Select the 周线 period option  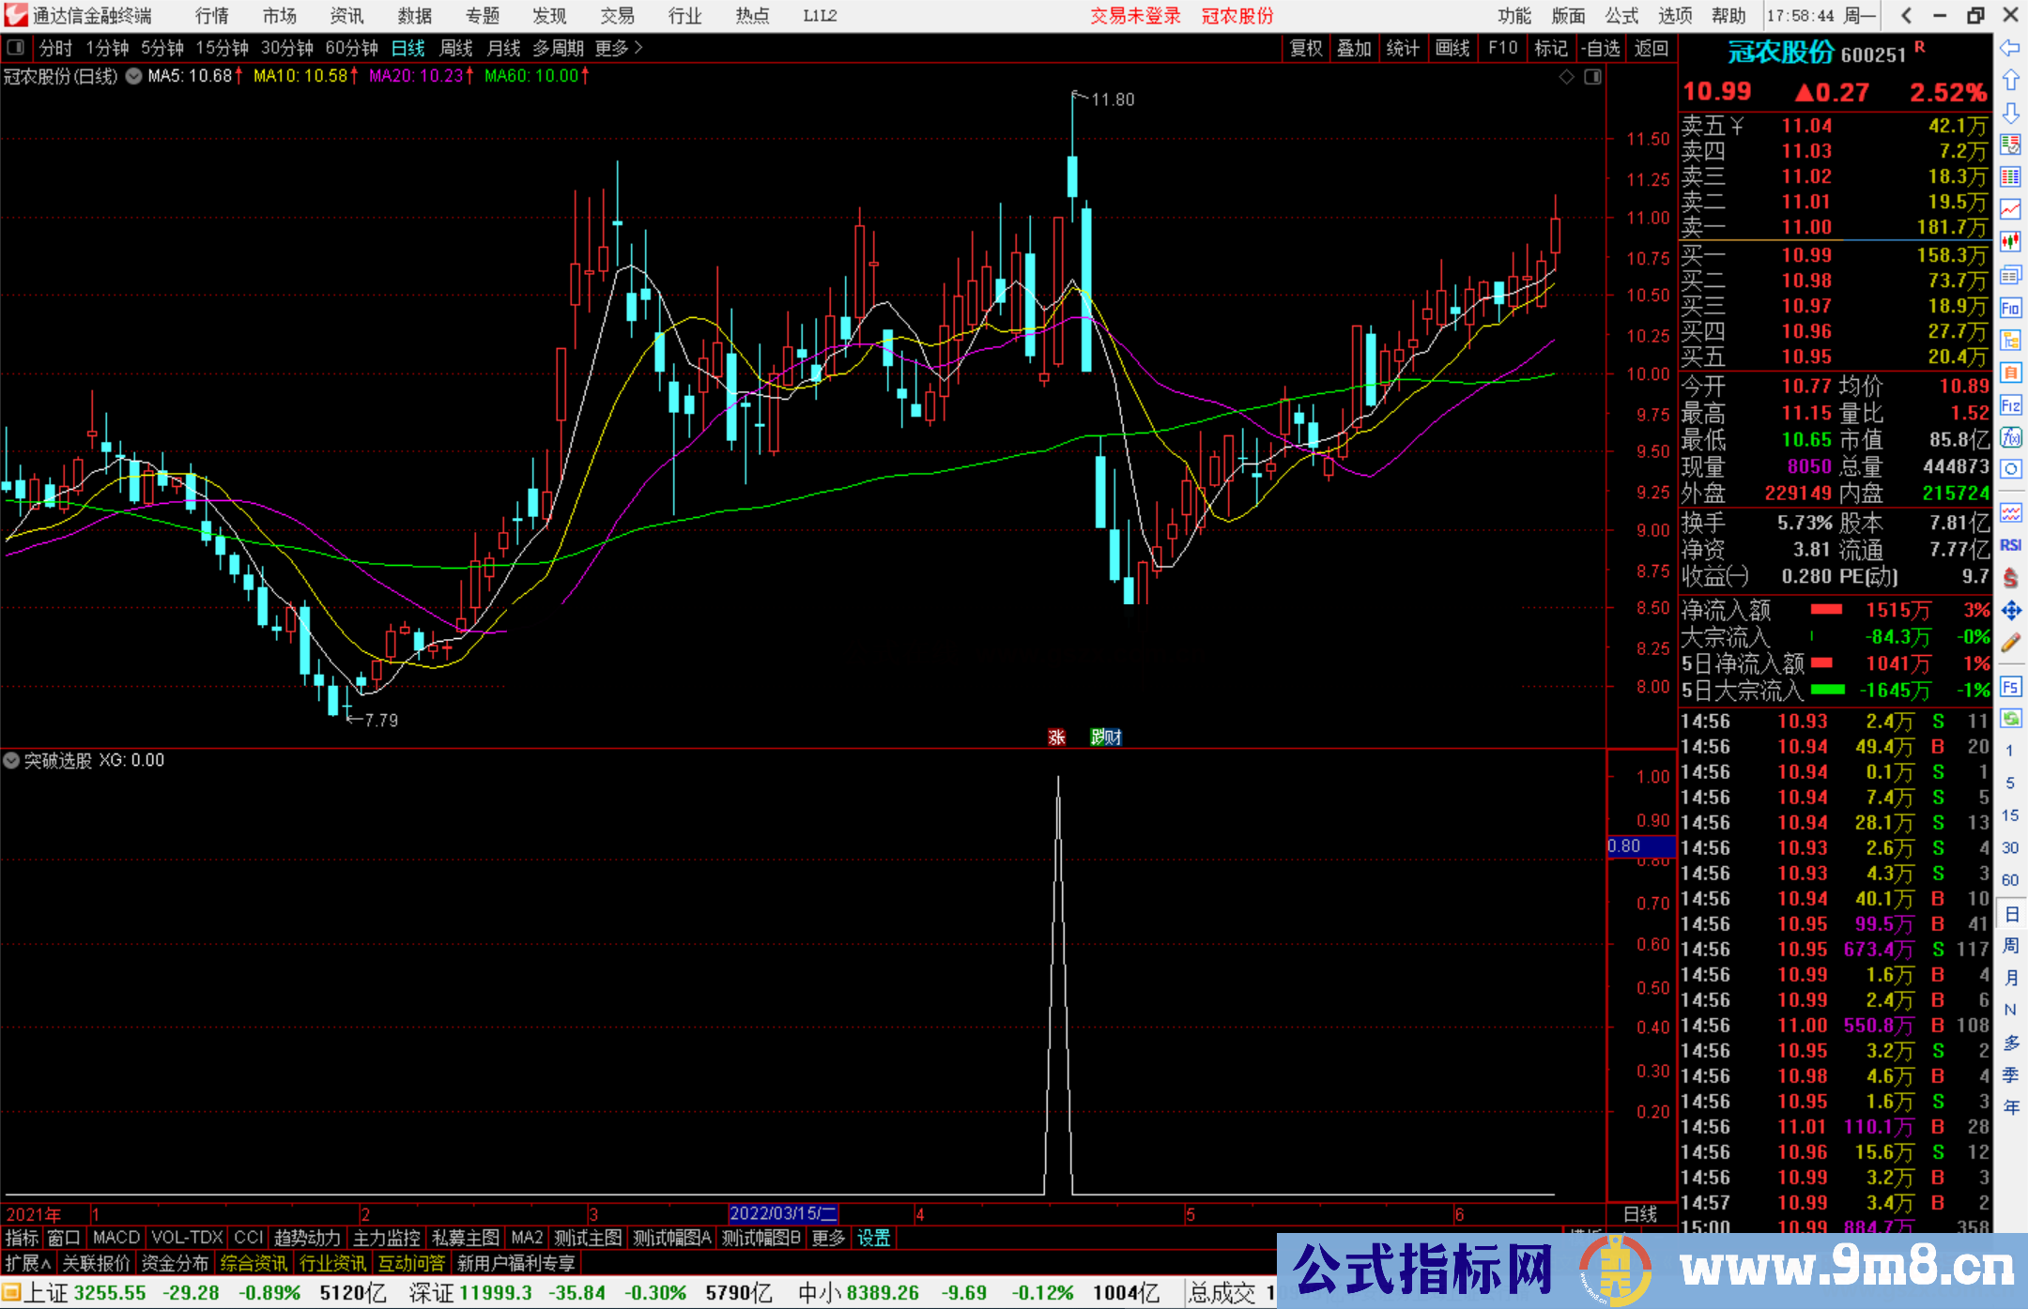click(456, 48)
